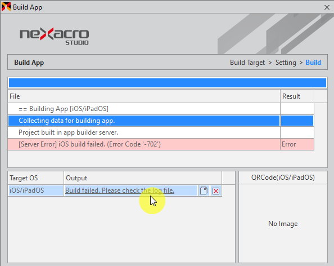
Task: Go to the Build Target breadcrumb step
Action: (x=247, y=63)
